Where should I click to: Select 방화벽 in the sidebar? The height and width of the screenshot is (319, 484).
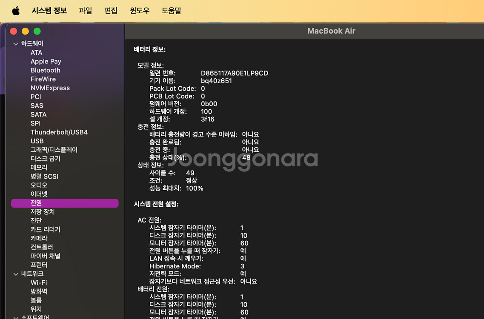tap(39, 291)
